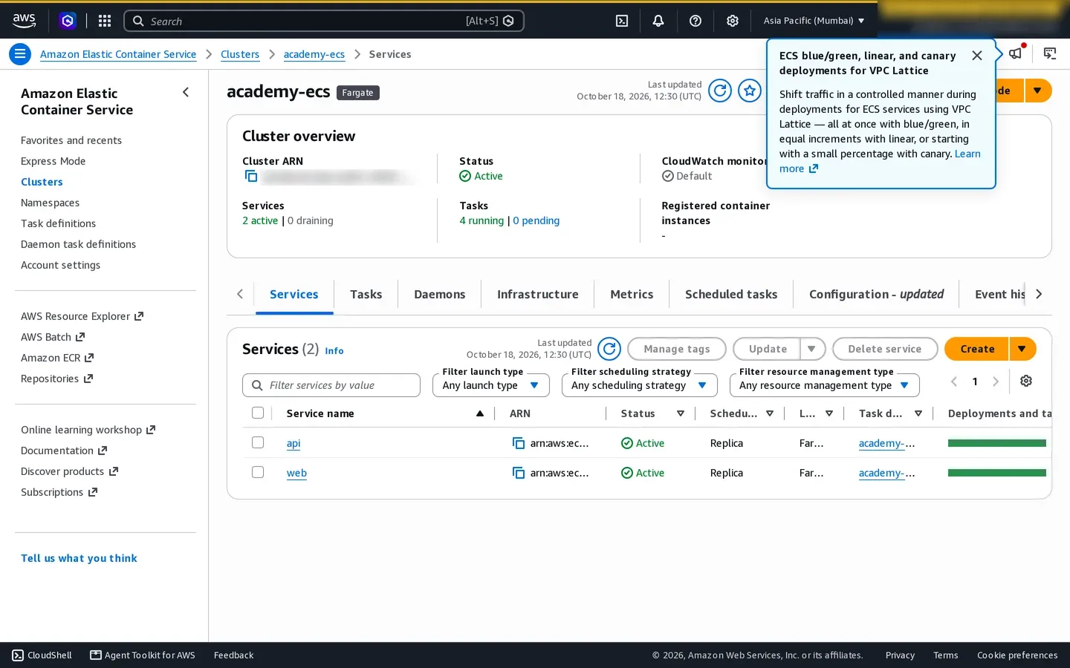This screenshot has width=1070, height=668.
Task: Copy ARN of the web service
Action: point(519,473)
